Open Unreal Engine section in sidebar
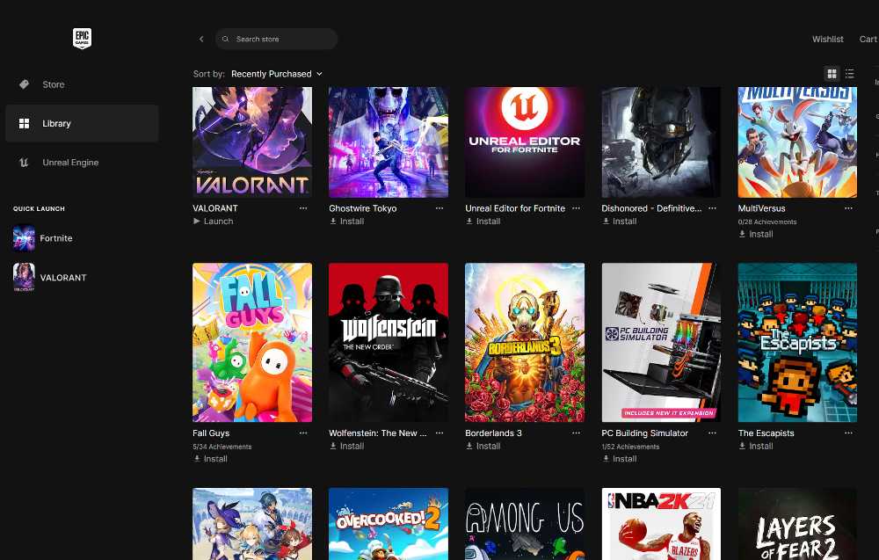 [70, 163]
